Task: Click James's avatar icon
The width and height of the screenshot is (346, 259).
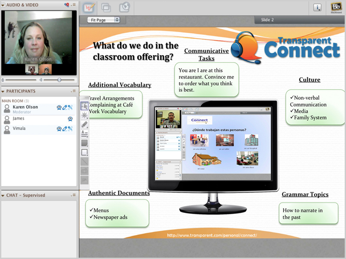Action: (x=7, y=120)
